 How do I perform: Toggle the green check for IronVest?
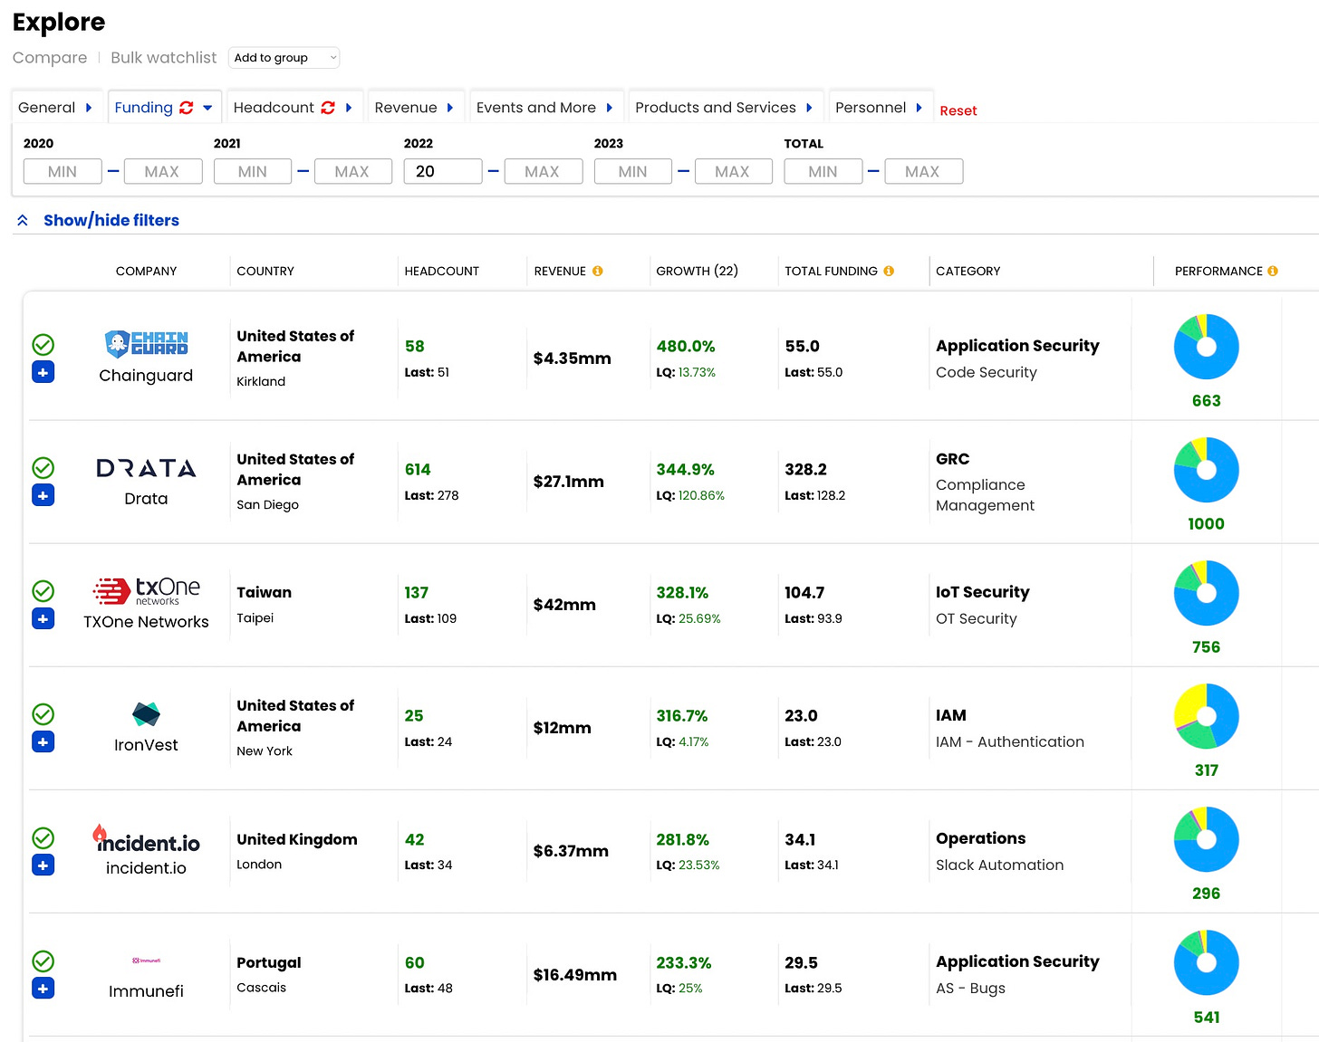pyautogui.click(x=43, y=713)
